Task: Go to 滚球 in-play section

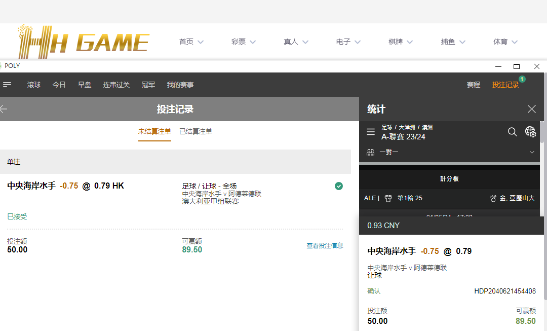Action: [34, 85]
